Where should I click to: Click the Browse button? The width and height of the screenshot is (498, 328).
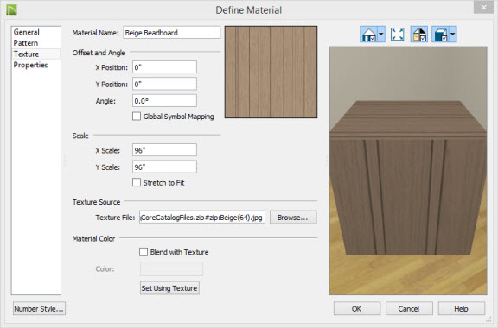click(x=293, y=218)
